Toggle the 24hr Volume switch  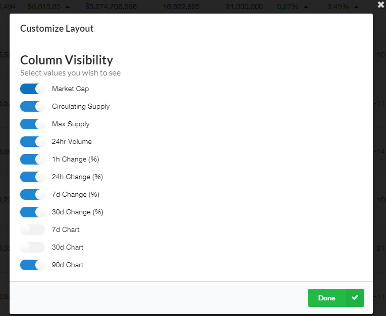pos(33,142)
